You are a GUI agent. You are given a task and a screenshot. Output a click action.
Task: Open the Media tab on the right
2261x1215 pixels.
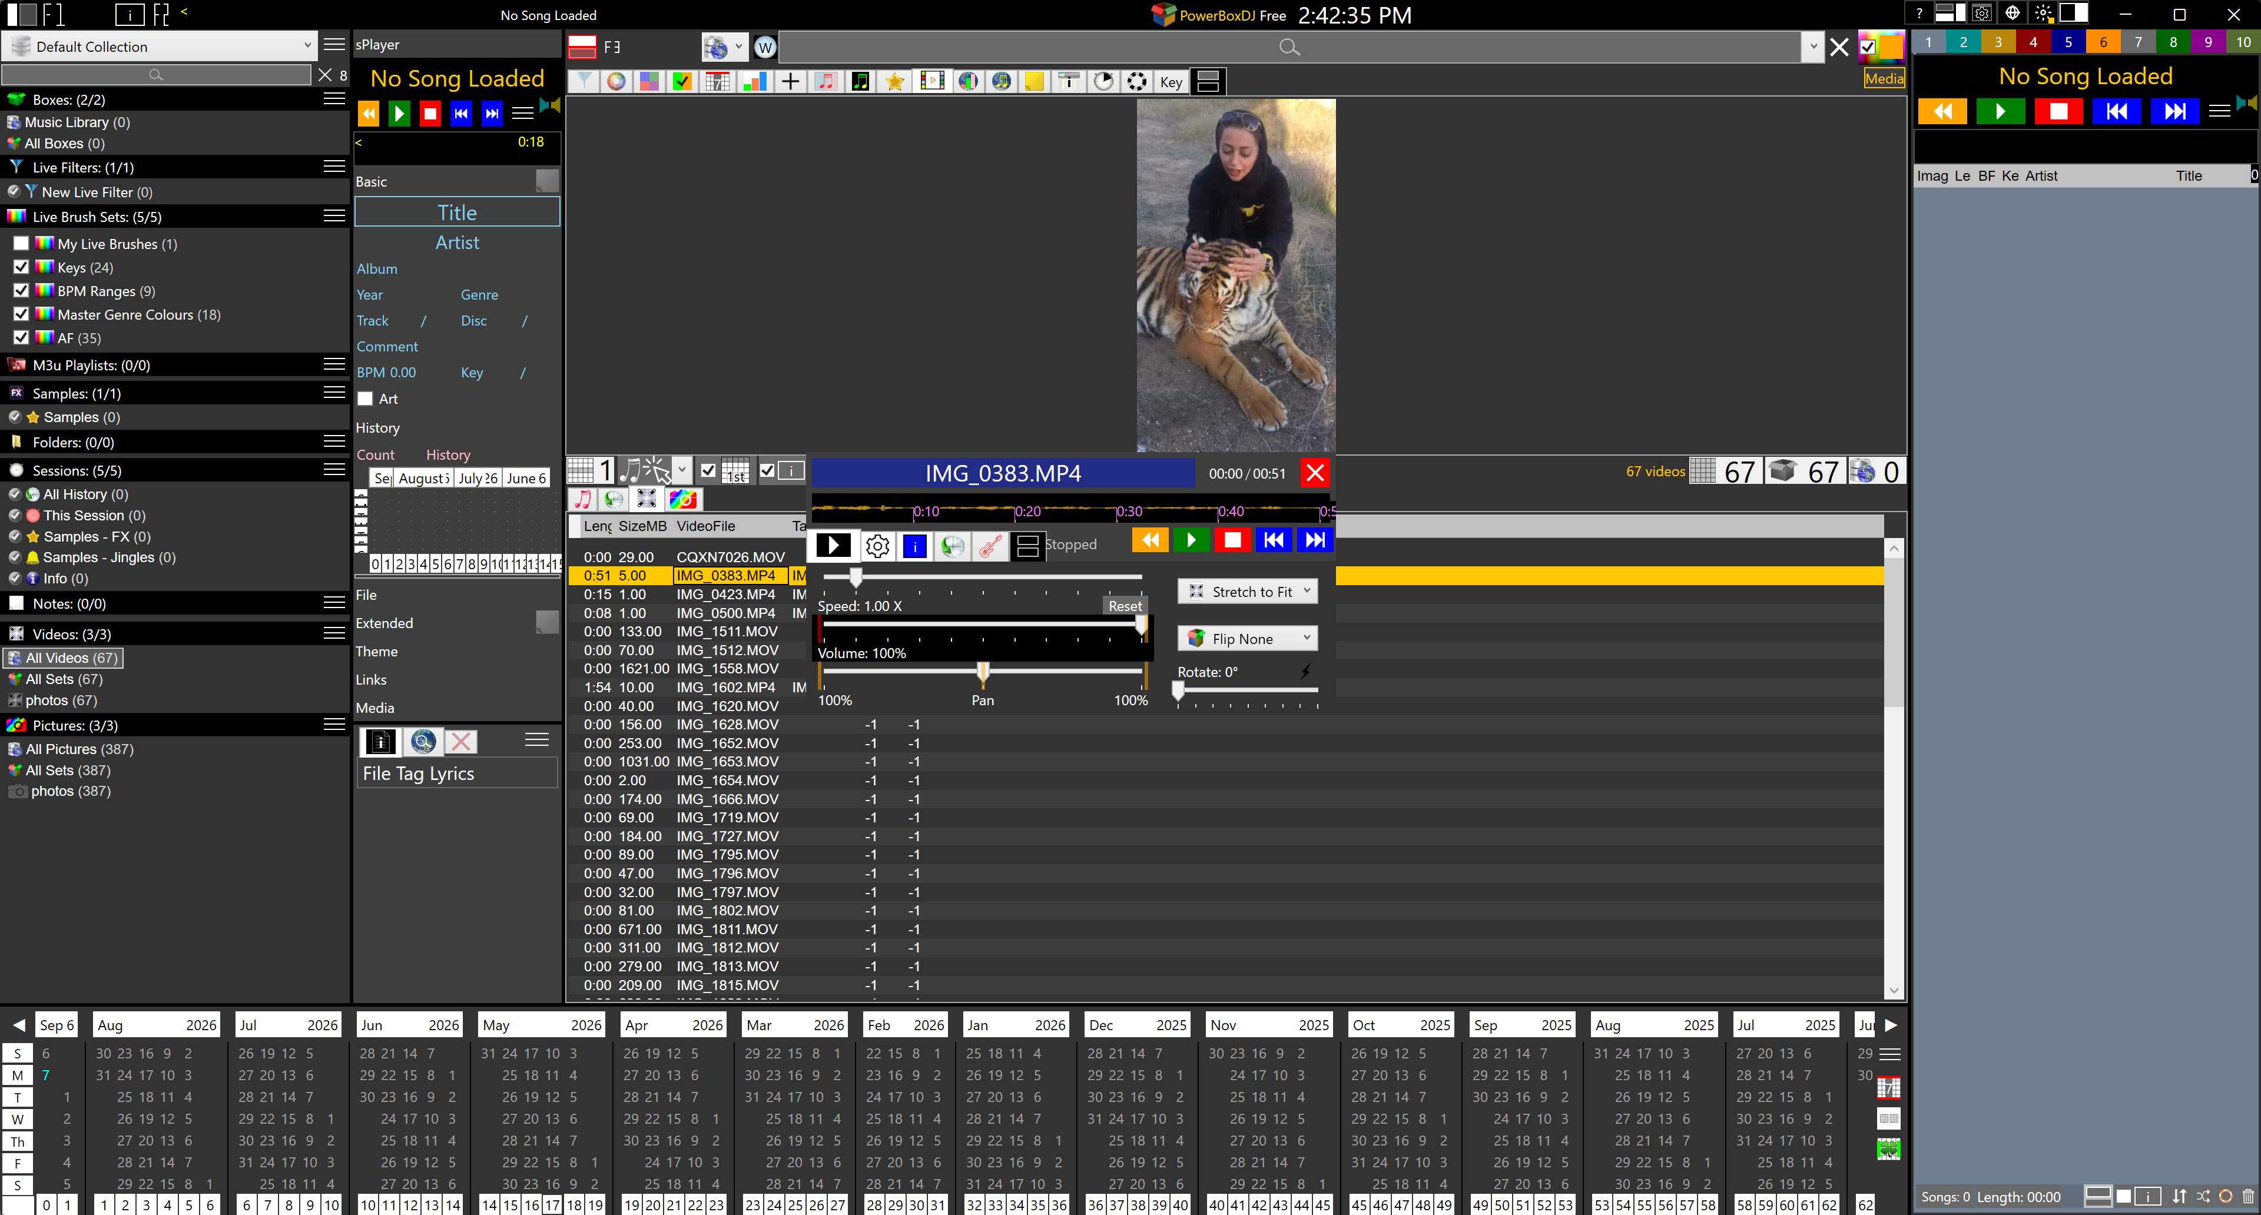coord(1884,78)
